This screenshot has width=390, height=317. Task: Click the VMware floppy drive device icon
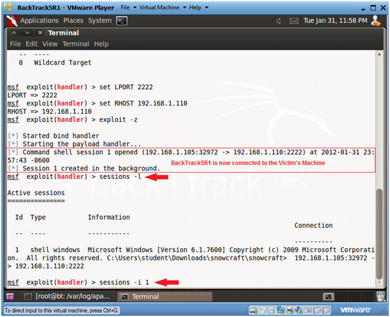(x=271, y=310)
